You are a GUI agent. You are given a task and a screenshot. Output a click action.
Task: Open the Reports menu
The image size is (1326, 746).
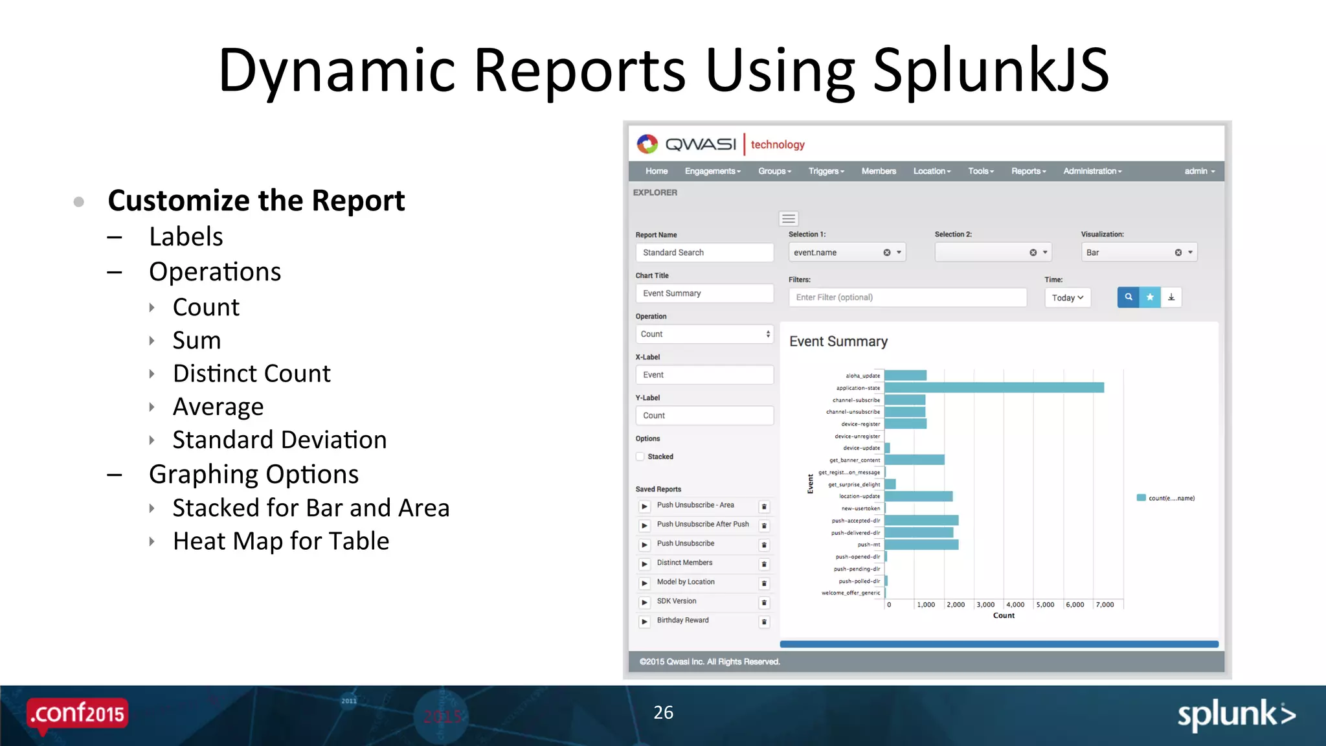click(x=1029, y=171)
